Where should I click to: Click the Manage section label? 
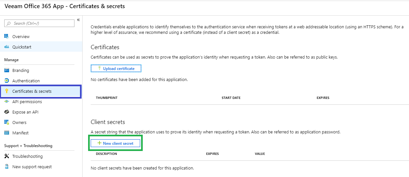(x=11, y=60)
